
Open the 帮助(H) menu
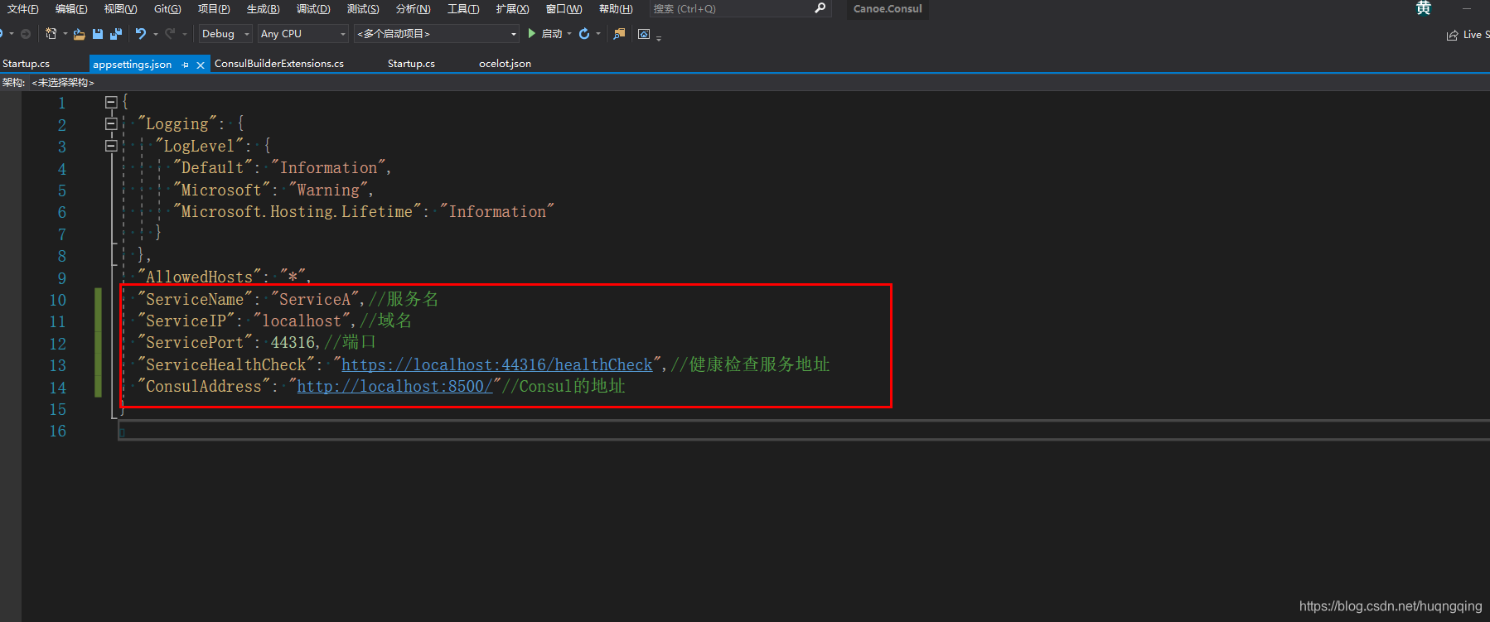[x=616, y=8]
